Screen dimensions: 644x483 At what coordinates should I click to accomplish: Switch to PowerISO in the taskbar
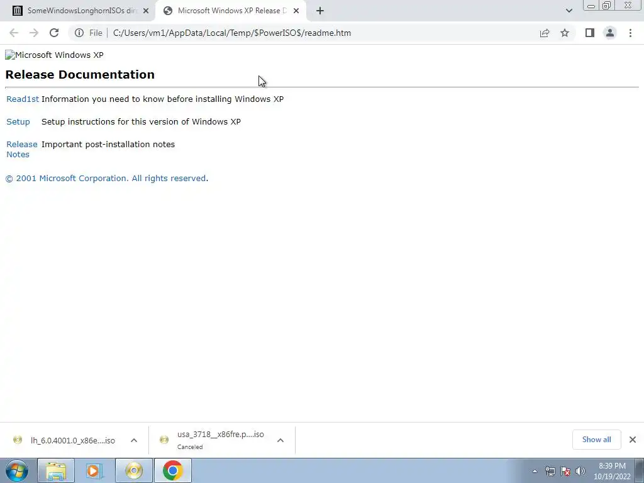coord(134,470)
